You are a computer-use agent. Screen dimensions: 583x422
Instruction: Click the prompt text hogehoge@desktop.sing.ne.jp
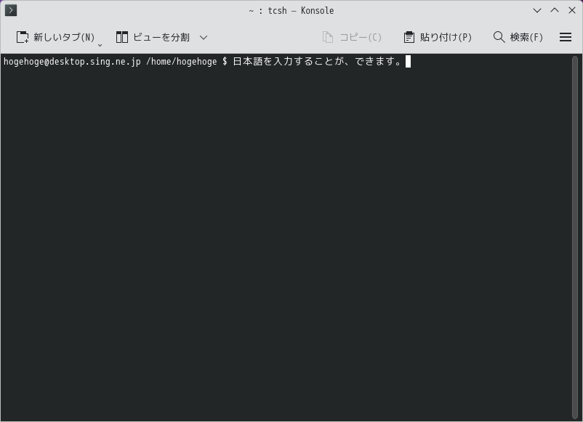point(72,61)
